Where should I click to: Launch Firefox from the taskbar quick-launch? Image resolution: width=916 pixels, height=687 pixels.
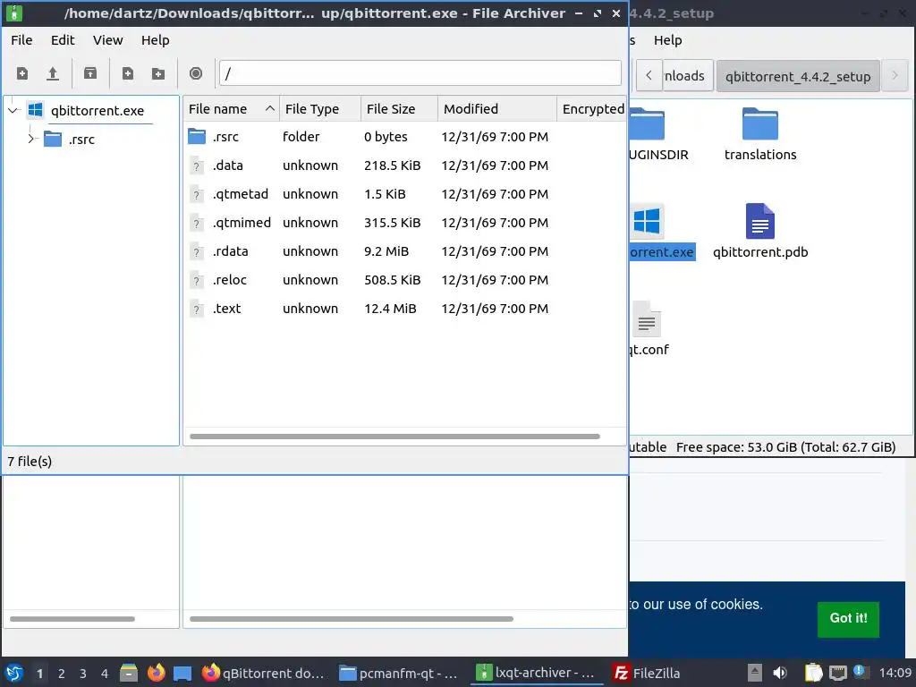click(156, 673)
